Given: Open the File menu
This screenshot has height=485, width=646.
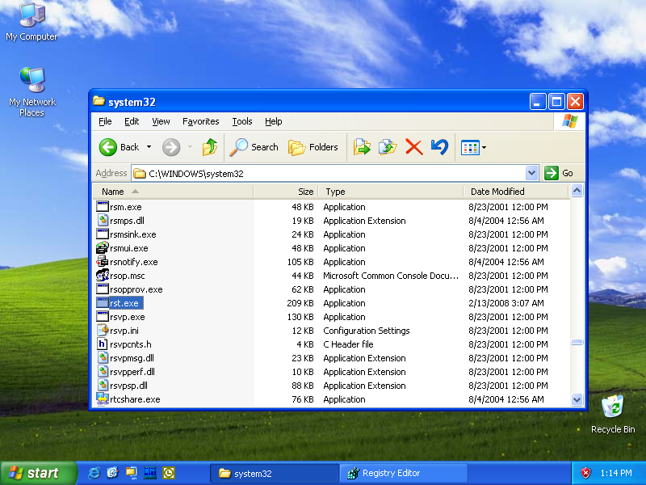Looking at the screenshot, I should coord(105,121).
